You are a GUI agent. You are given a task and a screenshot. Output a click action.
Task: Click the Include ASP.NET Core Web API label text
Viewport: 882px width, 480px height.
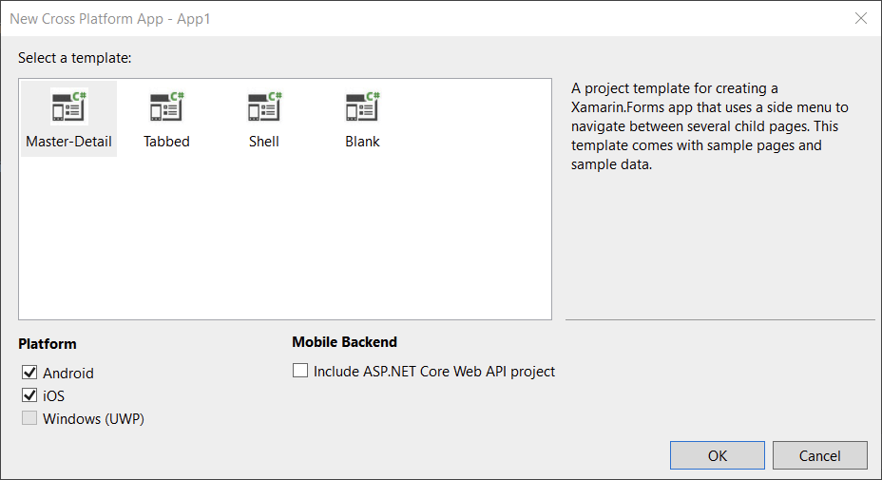click(434, 372)
